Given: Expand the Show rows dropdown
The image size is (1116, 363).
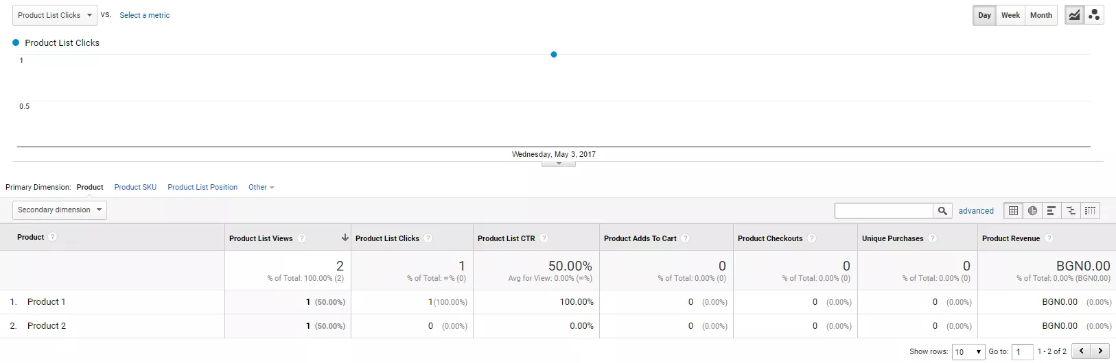Looking at the screenshot, I should (968, 352).
